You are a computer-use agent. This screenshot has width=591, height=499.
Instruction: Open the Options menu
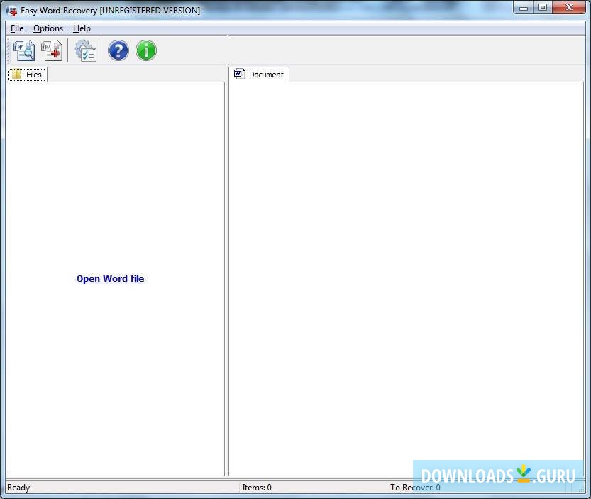[x=48, y=28]
